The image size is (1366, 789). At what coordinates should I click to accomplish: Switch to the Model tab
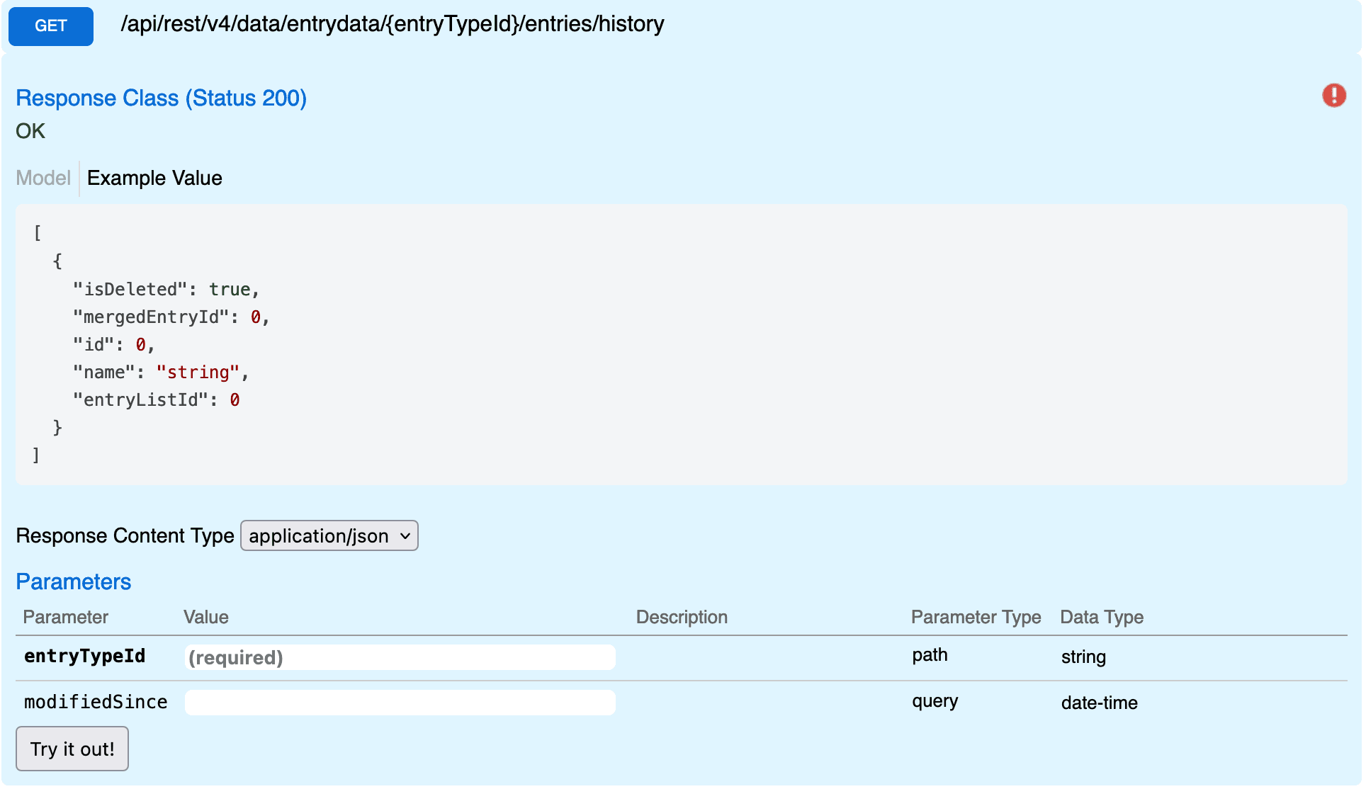tap(43, 178)
